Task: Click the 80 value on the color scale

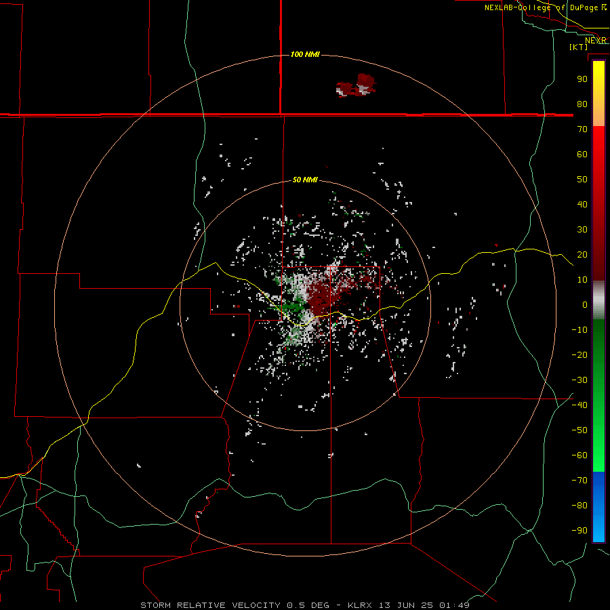Action: point(582,104)
